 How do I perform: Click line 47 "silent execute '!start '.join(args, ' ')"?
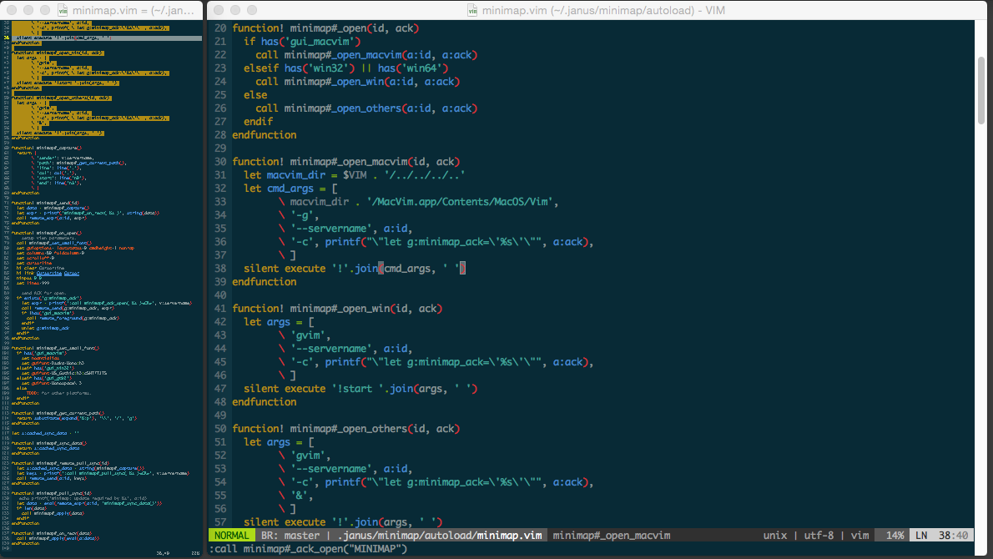tap(361, 389)
